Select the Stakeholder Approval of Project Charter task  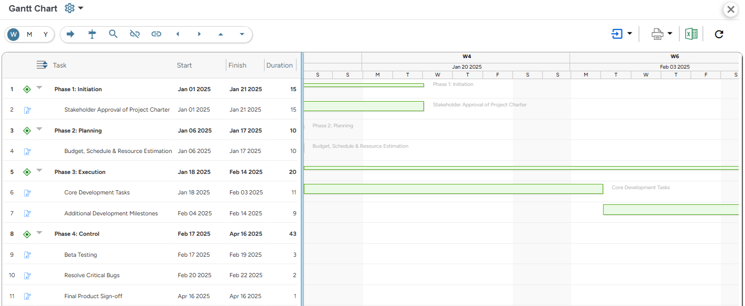(x=117, y=110)
